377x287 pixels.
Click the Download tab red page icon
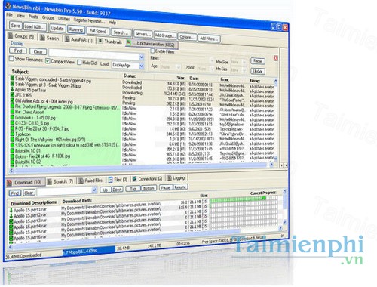click(9, 183)
